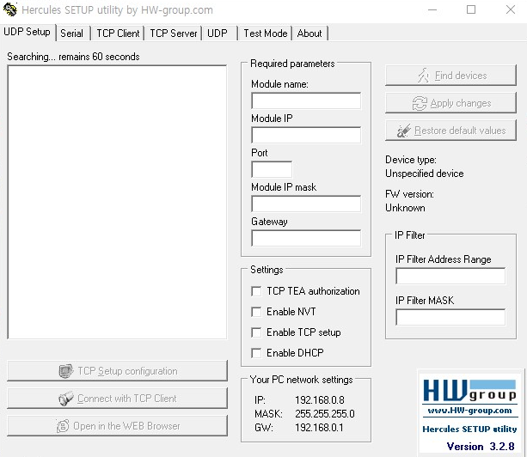Maximize the Hercules window
Image resolution: width=527 pixels, height=457 pixels.
[x=471, y=9]
